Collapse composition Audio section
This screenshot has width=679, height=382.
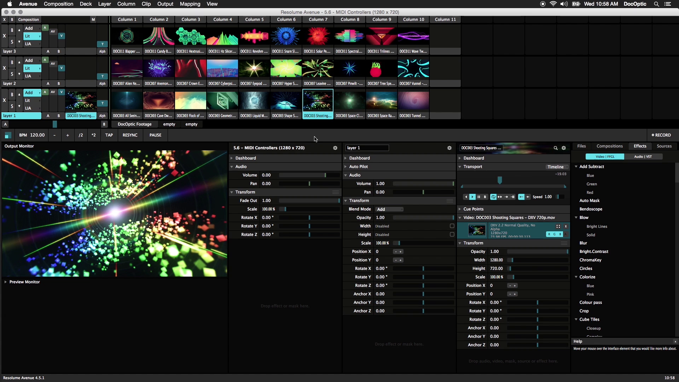[x=232, y=167]
